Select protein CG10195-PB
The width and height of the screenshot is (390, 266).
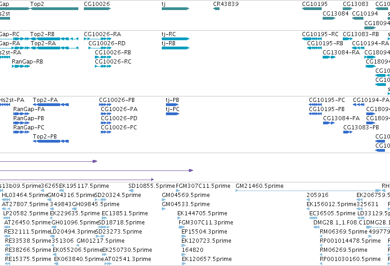click(327, 109)
